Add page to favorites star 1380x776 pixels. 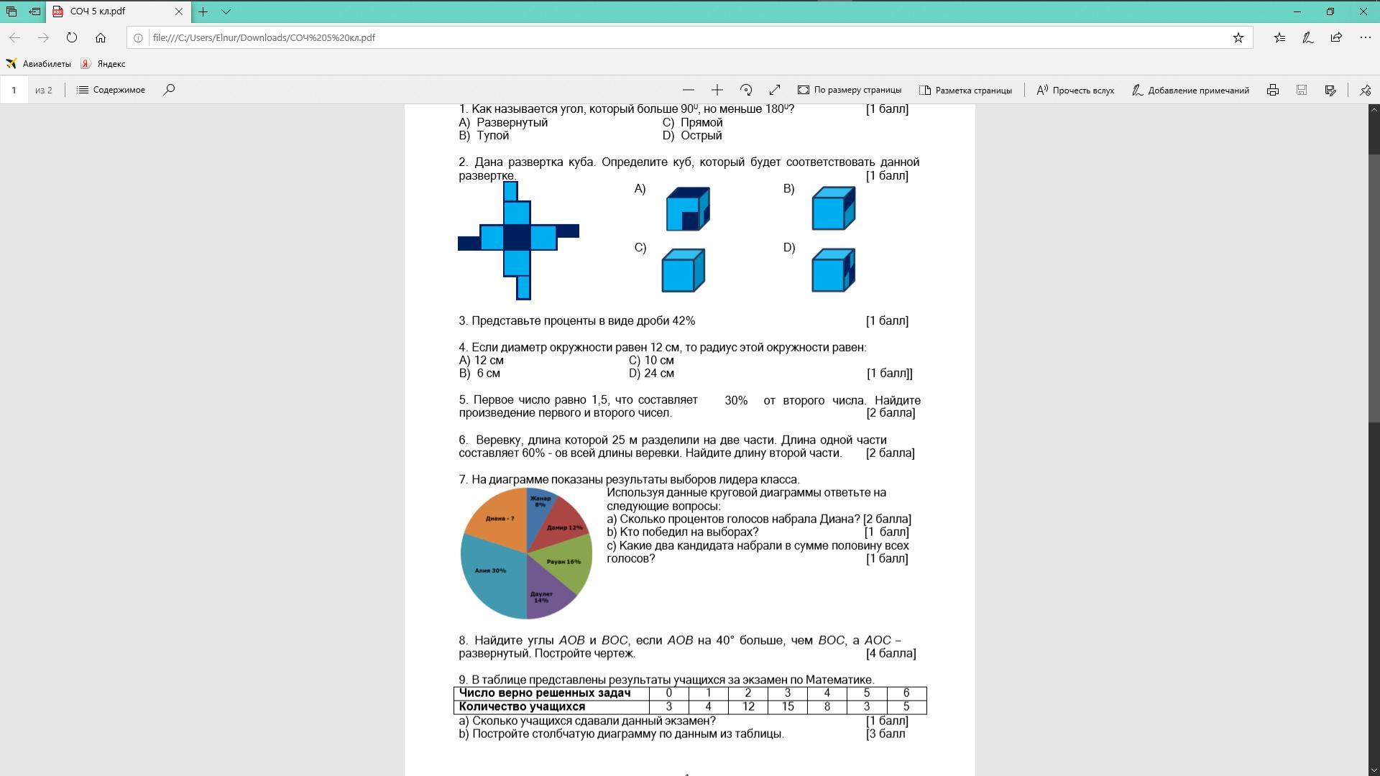pos(1238,37)
